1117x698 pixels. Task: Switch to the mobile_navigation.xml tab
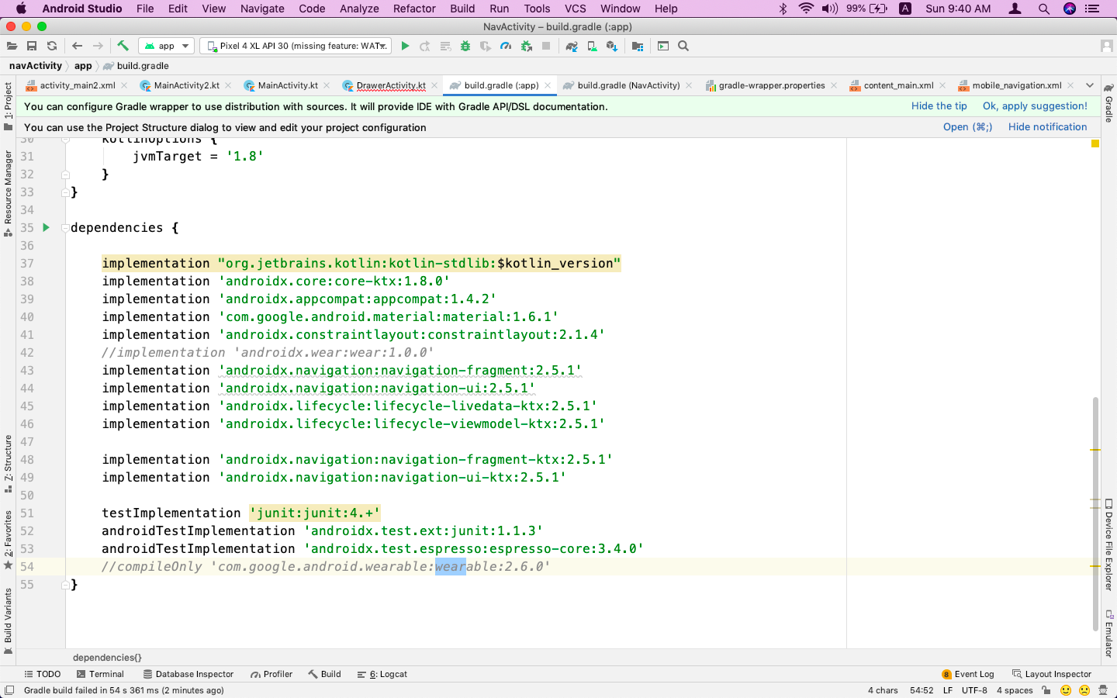[1016, 85]
